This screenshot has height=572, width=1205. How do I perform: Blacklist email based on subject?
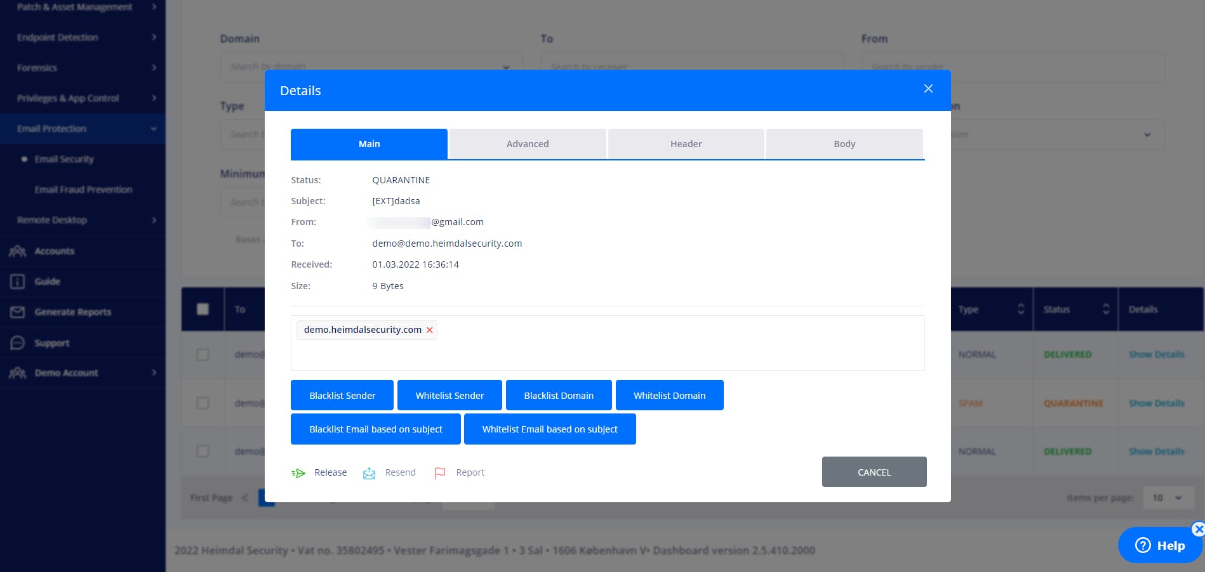[376, 429]
